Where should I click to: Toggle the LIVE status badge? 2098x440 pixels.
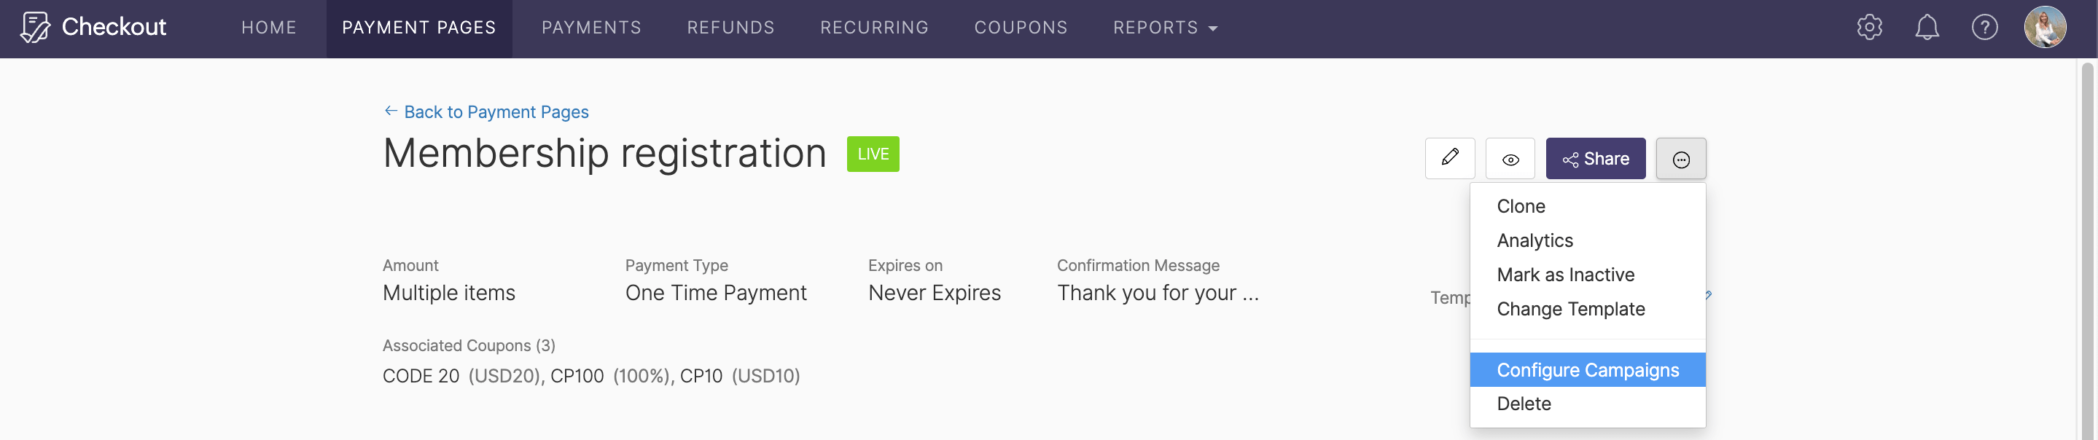click(x=873, y=154)
